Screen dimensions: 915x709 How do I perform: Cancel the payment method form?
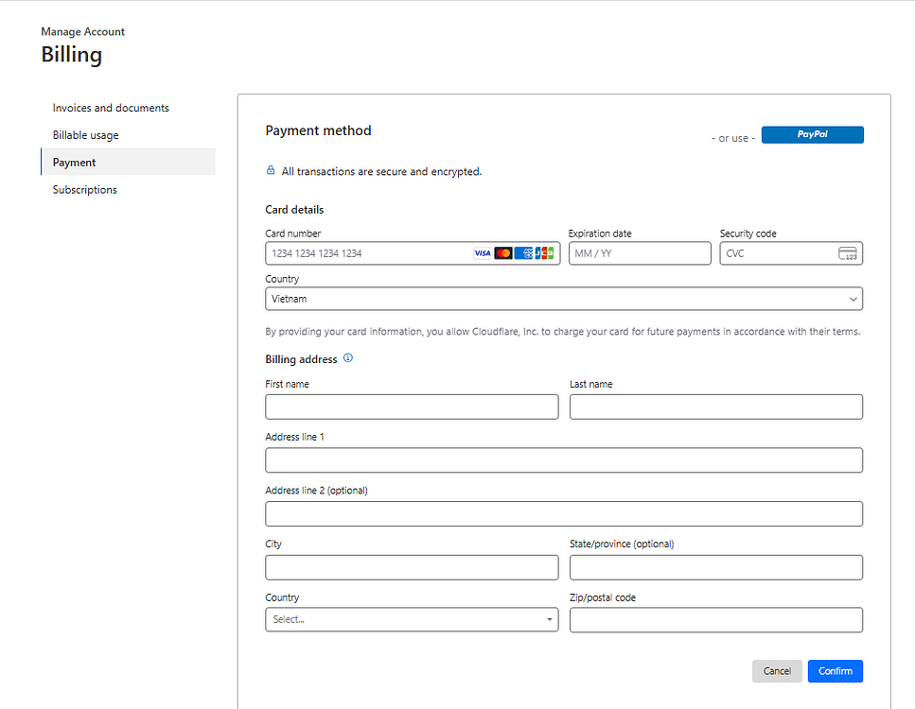coord(777,671)
